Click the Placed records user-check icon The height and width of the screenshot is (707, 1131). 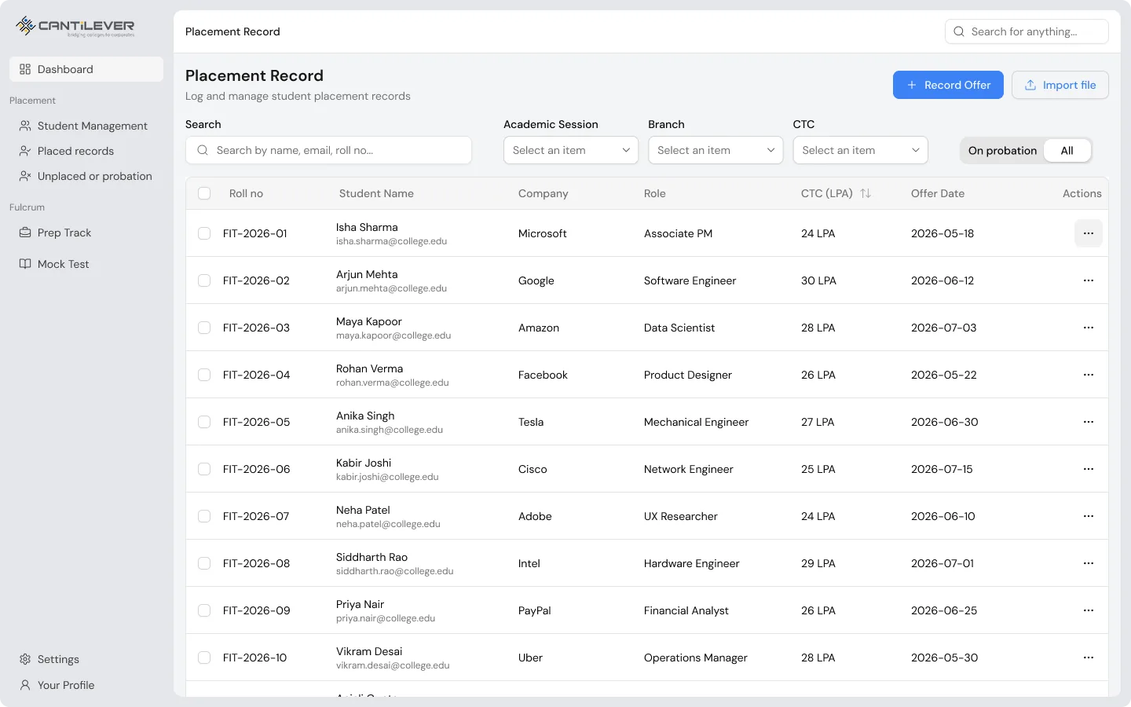click(25, 151)
